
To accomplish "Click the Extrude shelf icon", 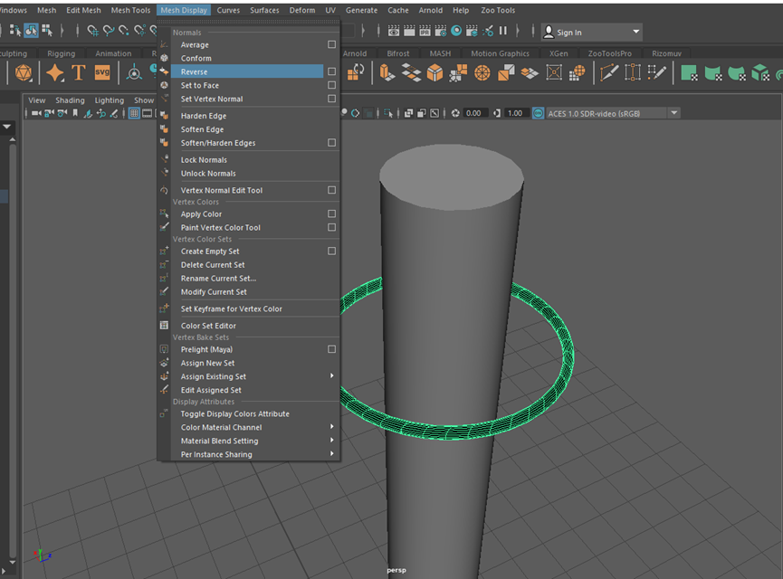I will (387, 73).
